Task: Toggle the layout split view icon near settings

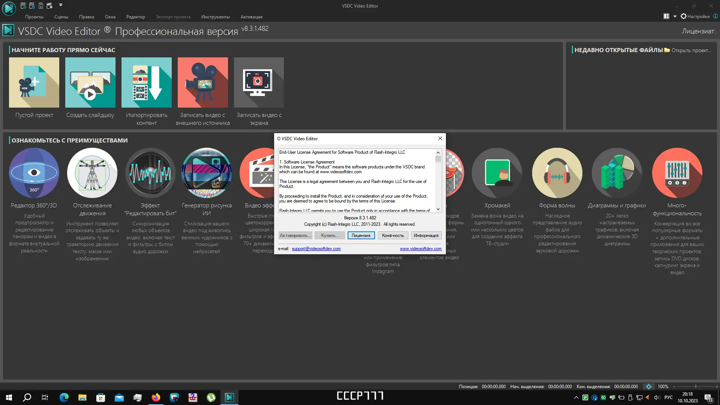Action: pyautogui.click(x=666, y=16)
